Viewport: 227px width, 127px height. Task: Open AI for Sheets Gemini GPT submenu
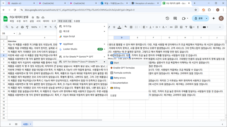(82, 57)
